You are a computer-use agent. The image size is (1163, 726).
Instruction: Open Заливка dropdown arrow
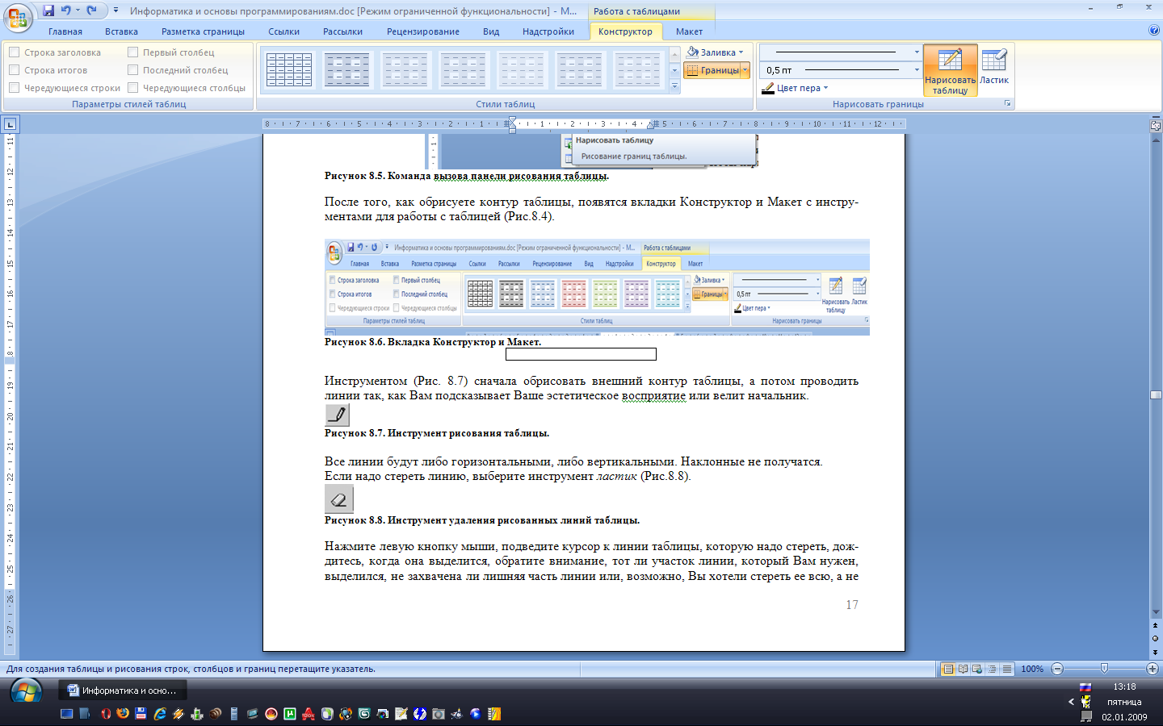pyautogui.click(x=741, y=52)
